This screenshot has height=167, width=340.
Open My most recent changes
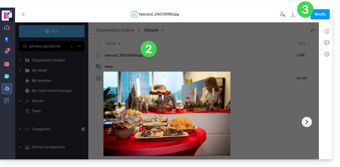[52, 91]
